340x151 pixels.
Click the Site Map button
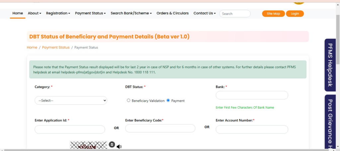[x=273, y=14]
